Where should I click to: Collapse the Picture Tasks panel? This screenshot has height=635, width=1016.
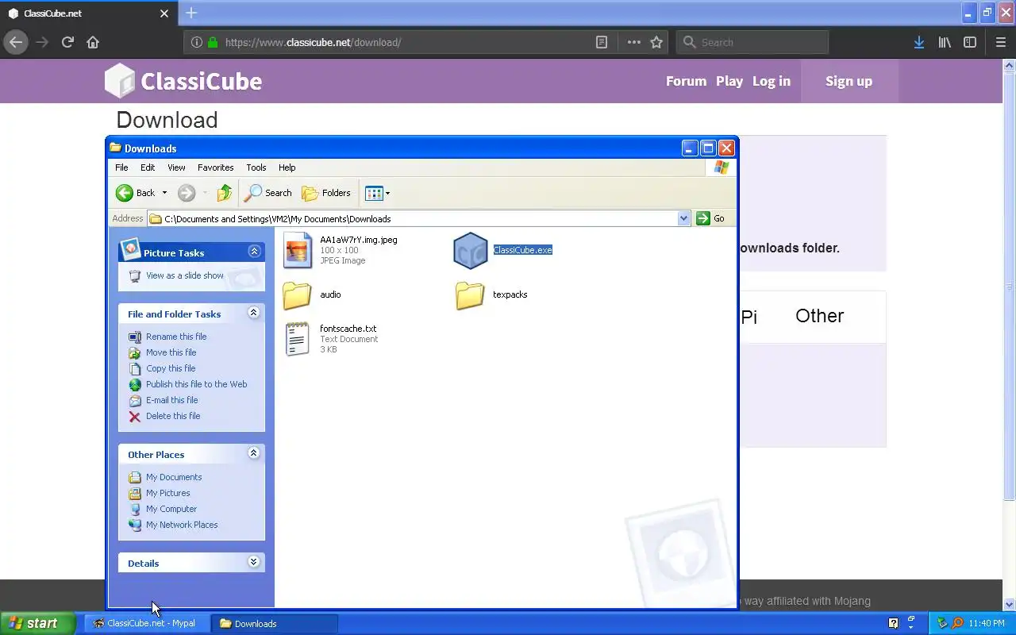pyautogui.click(x=254, y=252)
